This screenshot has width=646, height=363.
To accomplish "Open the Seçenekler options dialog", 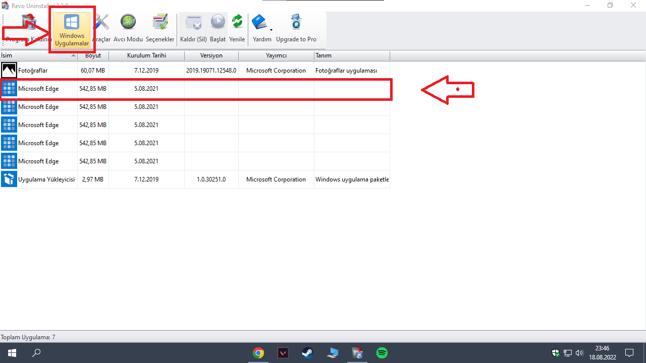I will (160, 29).
